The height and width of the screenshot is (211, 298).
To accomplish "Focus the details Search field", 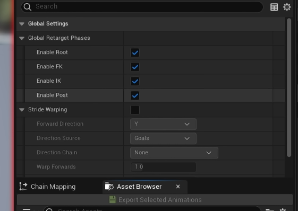I will click(x=142, y=7).
